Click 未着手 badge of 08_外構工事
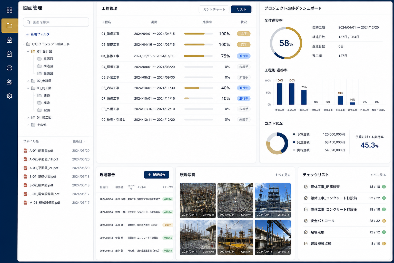 244,109
